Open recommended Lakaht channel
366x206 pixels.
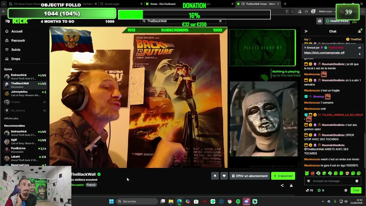[x=25, y=158]
